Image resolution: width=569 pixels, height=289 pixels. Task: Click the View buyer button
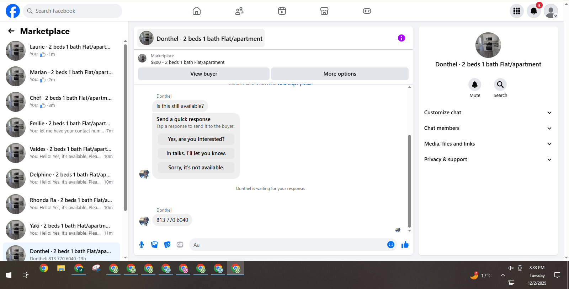coord(204,74)
